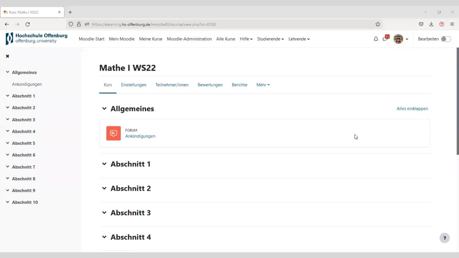Click the help question mark button
459x258 pixels.
point(444,238)
